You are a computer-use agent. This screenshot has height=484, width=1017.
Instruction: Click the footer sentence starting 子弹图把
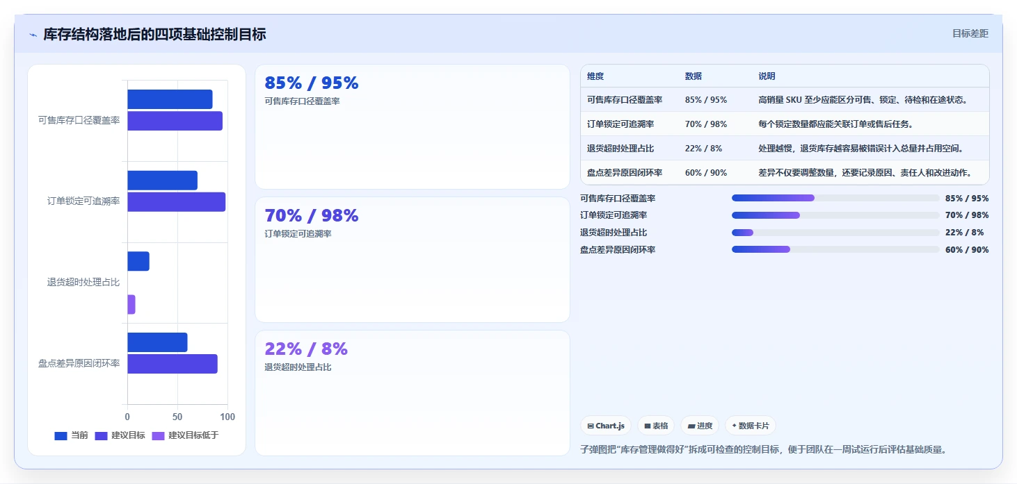763,450
